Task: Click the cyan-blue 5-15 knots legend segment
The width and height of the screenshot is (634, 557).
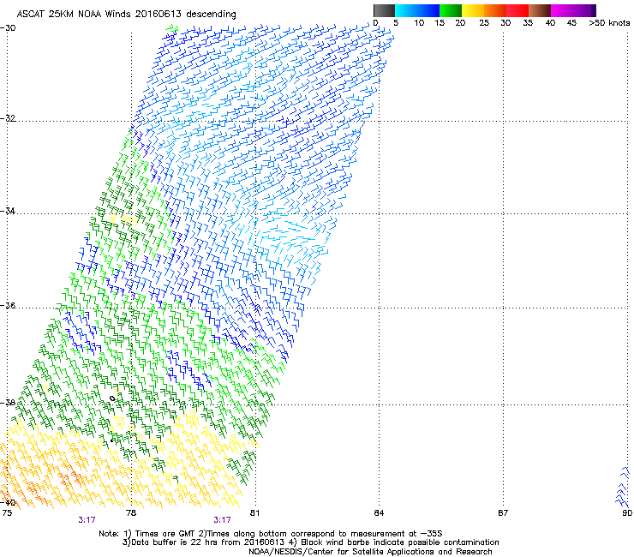Action: click(x=417, y=10)
